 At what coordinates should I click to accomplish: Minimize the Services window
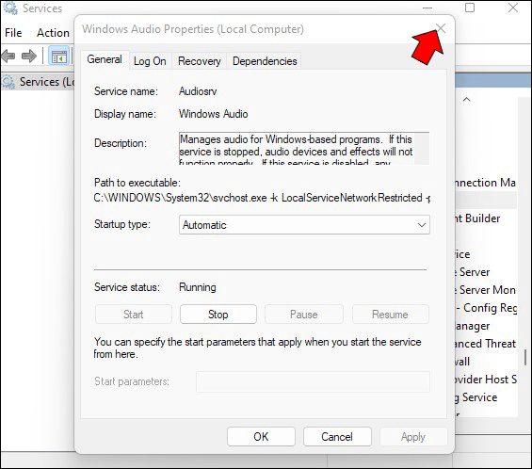[427, 8]
